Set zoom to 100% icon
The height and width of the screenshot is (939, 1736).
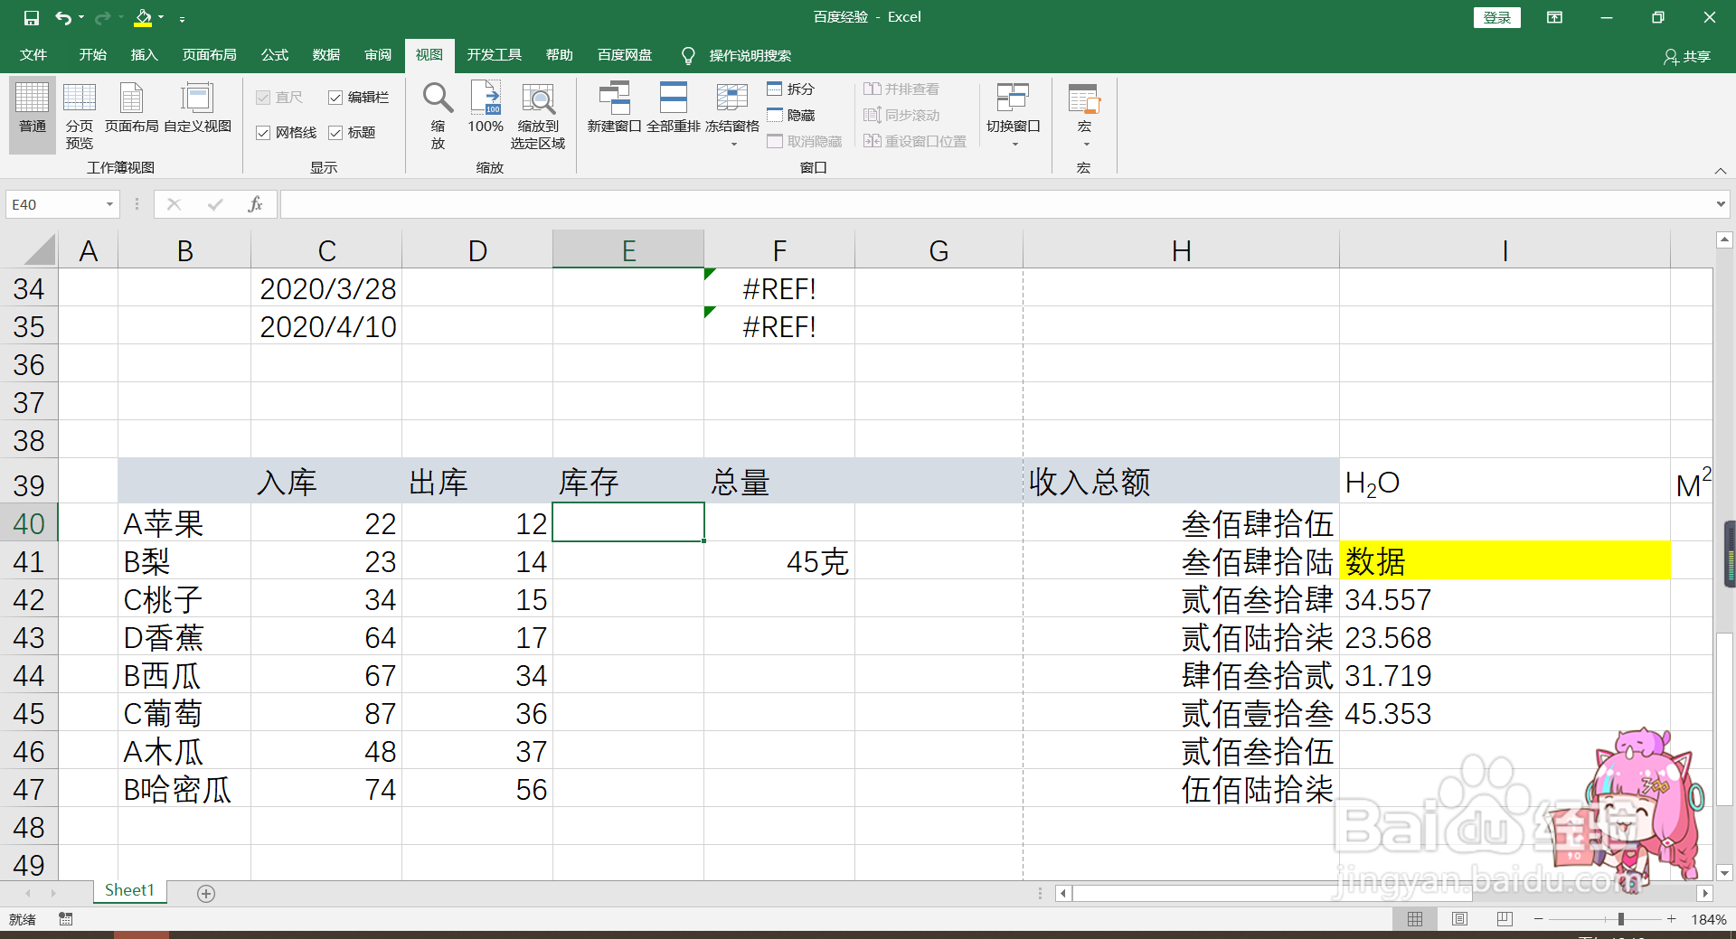click(x=486, y=108)
